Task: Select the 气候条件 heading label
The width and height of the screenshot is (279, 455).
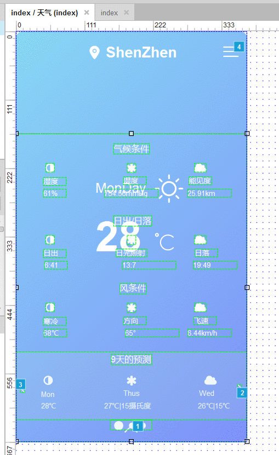Action: 132,149
